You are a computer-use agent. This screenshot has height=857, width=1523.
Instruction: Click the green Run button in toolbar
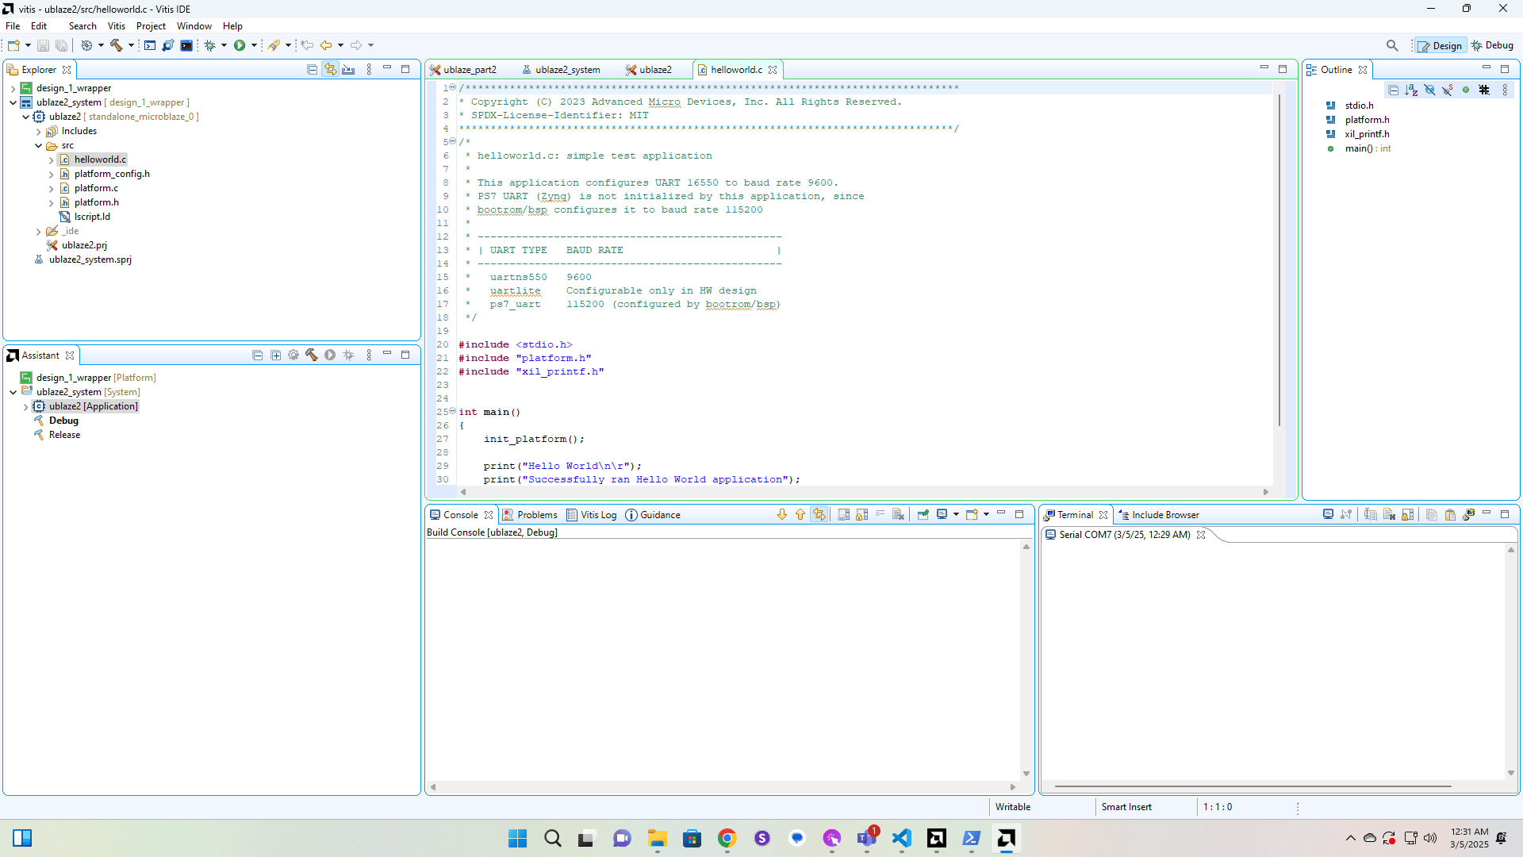239,45
